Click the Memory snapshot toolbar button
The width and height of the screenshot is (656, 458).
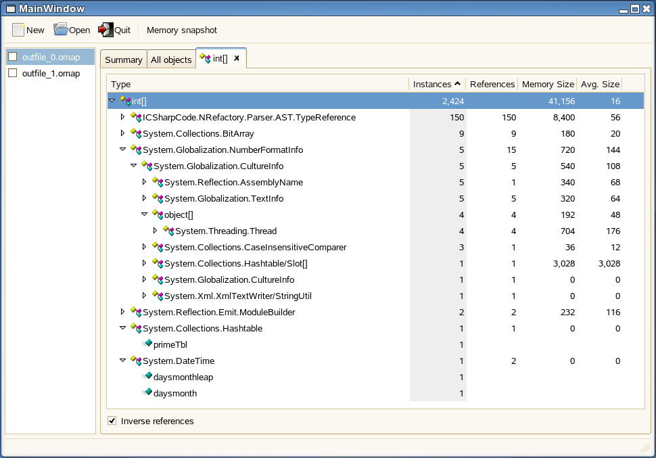(x=182, y=30)
